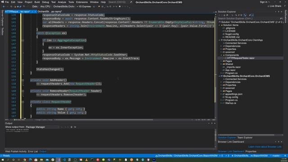Collapse the Solution Items folder
This screenshot has width=288, height=162.
219,25
